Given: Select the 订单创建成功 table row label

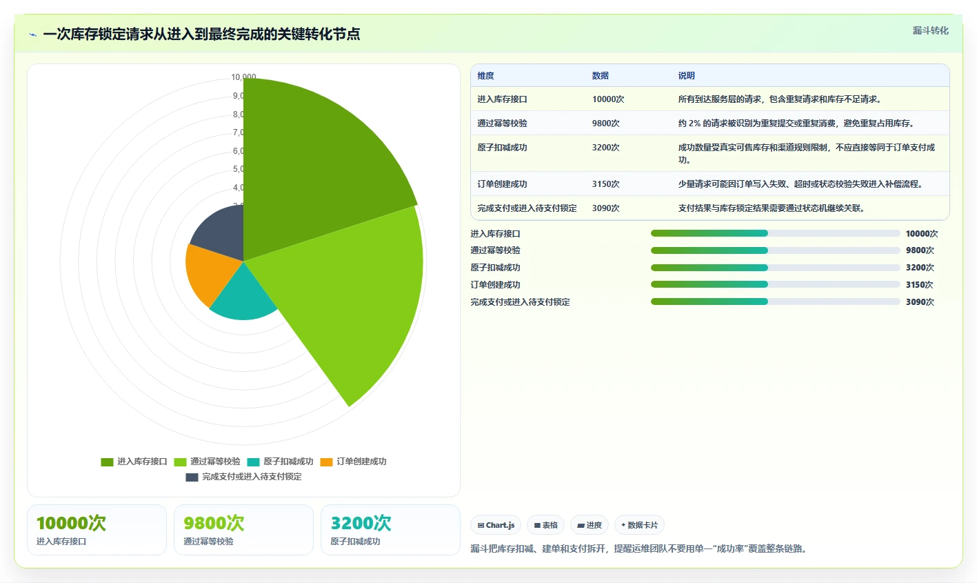Looking at the screenshot, I should [502, 184].
